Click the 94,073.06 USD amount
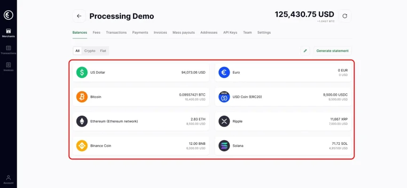This screenshot has height=188, width=407. (x=193, y=73)
